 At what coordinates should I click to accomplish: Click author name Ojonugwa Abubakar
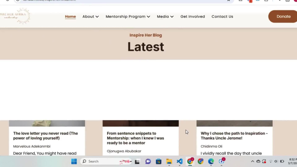tap(124, 151)
